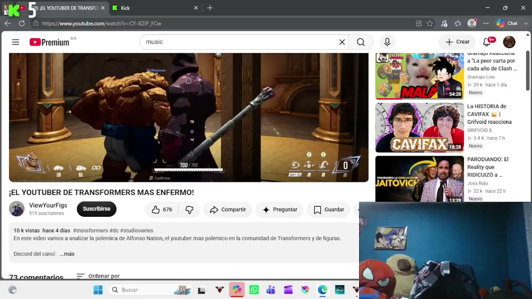532x299 pixels.
Task: Open the Gramajo Live channel name
Action: point(481,77)
